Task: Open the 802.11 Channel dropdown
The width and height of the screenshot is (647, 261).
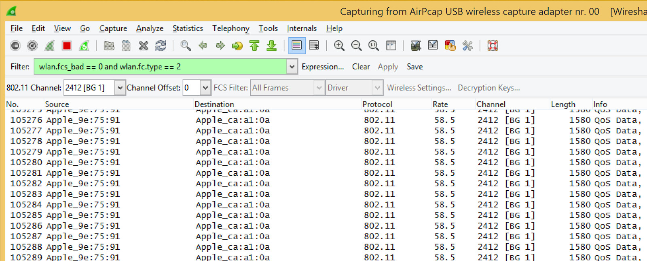Action: click(120, 88)
